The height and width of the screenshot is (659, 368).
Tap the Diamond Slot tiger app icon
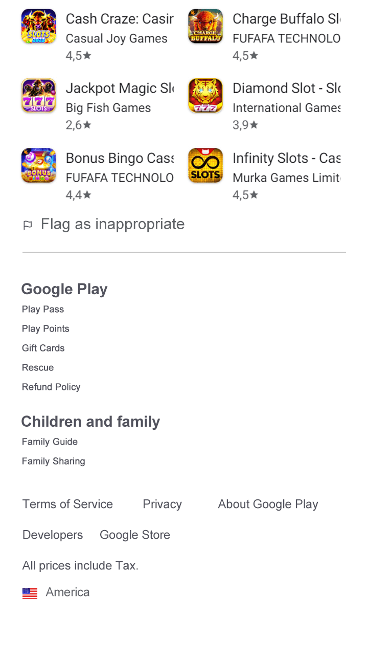tap(205, 96)
